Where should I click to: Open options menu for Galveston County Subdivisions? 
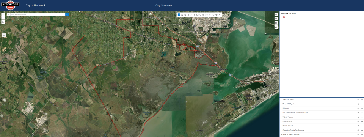(x=362, y=130)
